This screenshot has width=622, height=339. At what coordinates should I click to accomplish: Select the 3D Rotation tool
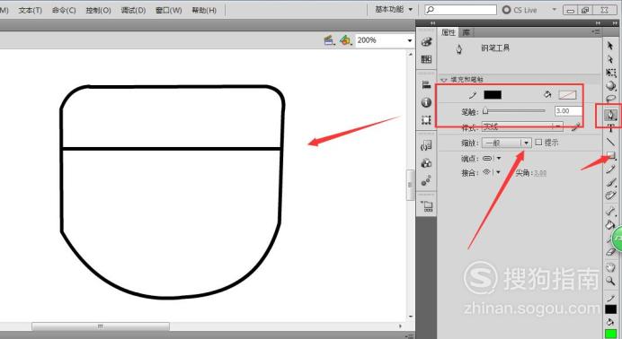click(x=611, y=85)
